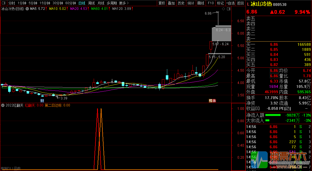Image resolution: width=312 pixels, height=171 pixels.
Task: Click the L badge beside the stock name
Action: 248,4
